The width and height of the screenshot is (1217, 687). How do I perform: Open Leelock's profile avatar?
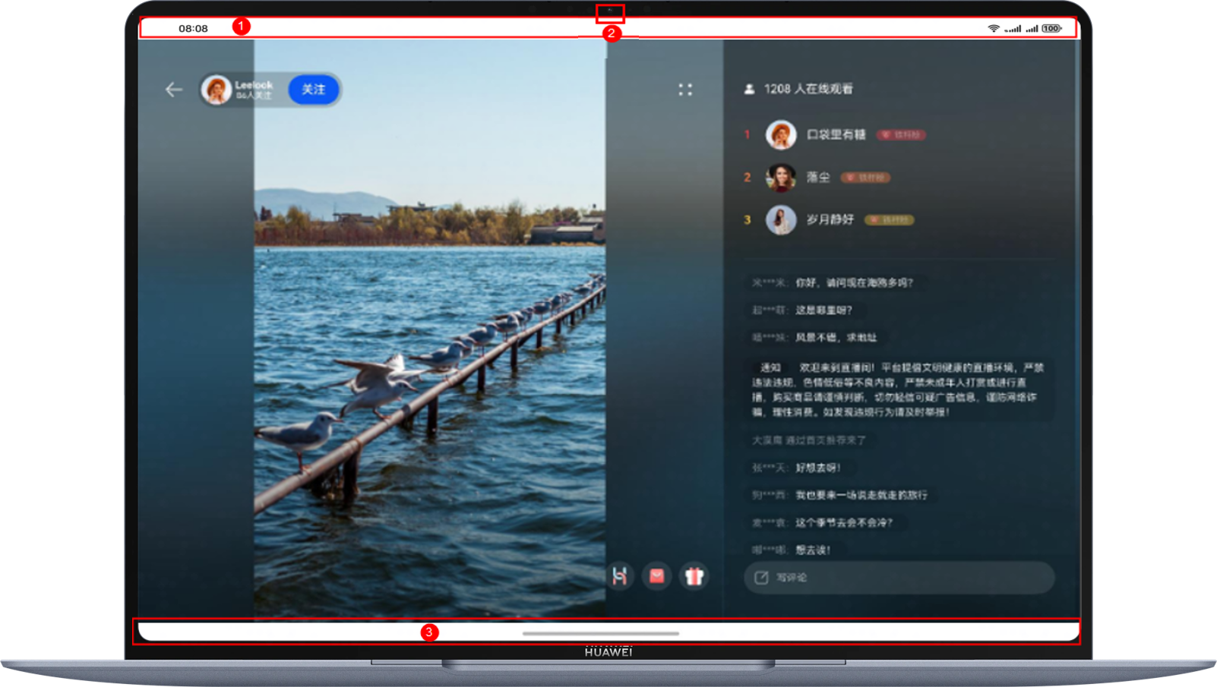pyautogui.click(x=215, y=89)
